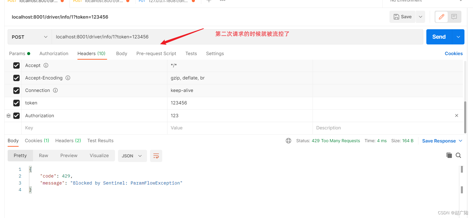Open the response Cookies (1) tab
Image resolution: width=473 pixels, height=218 pixels.
(x=37, y=141)
